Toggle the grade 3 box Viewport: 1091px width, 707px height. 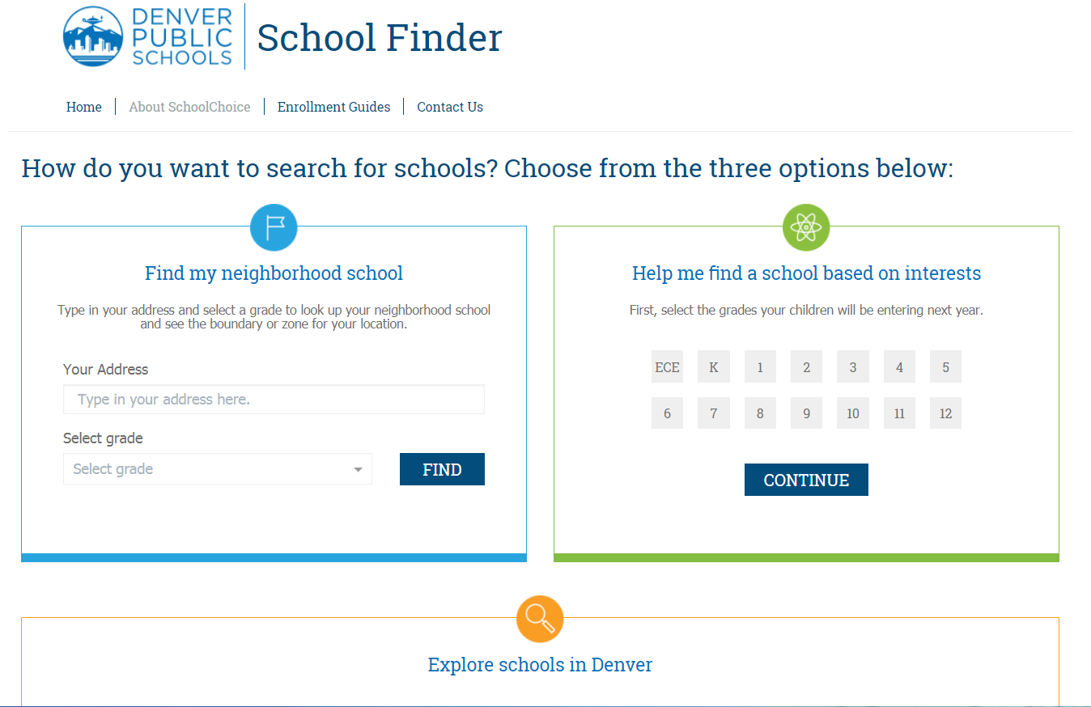coord(853,367)
